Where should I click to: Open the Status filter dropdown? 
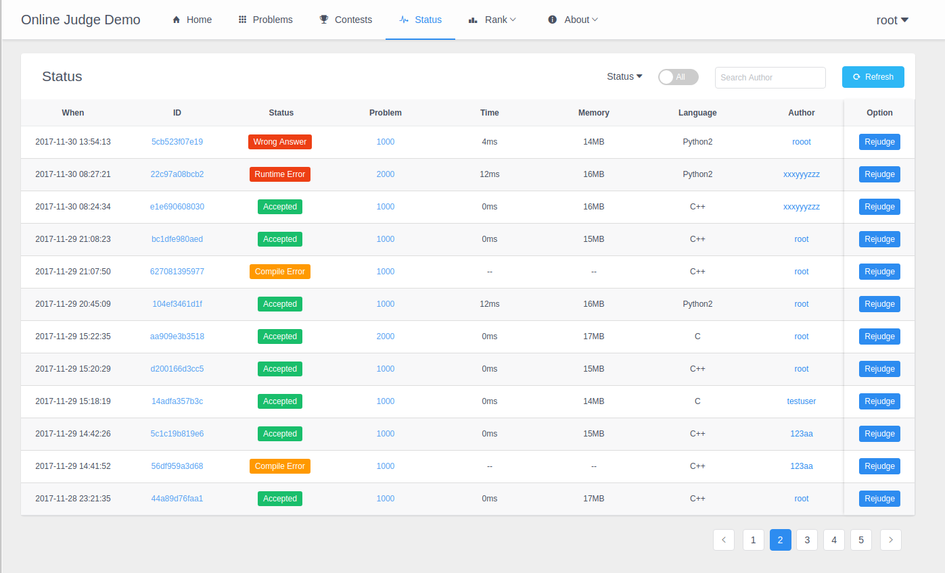[x=624, y=76]
